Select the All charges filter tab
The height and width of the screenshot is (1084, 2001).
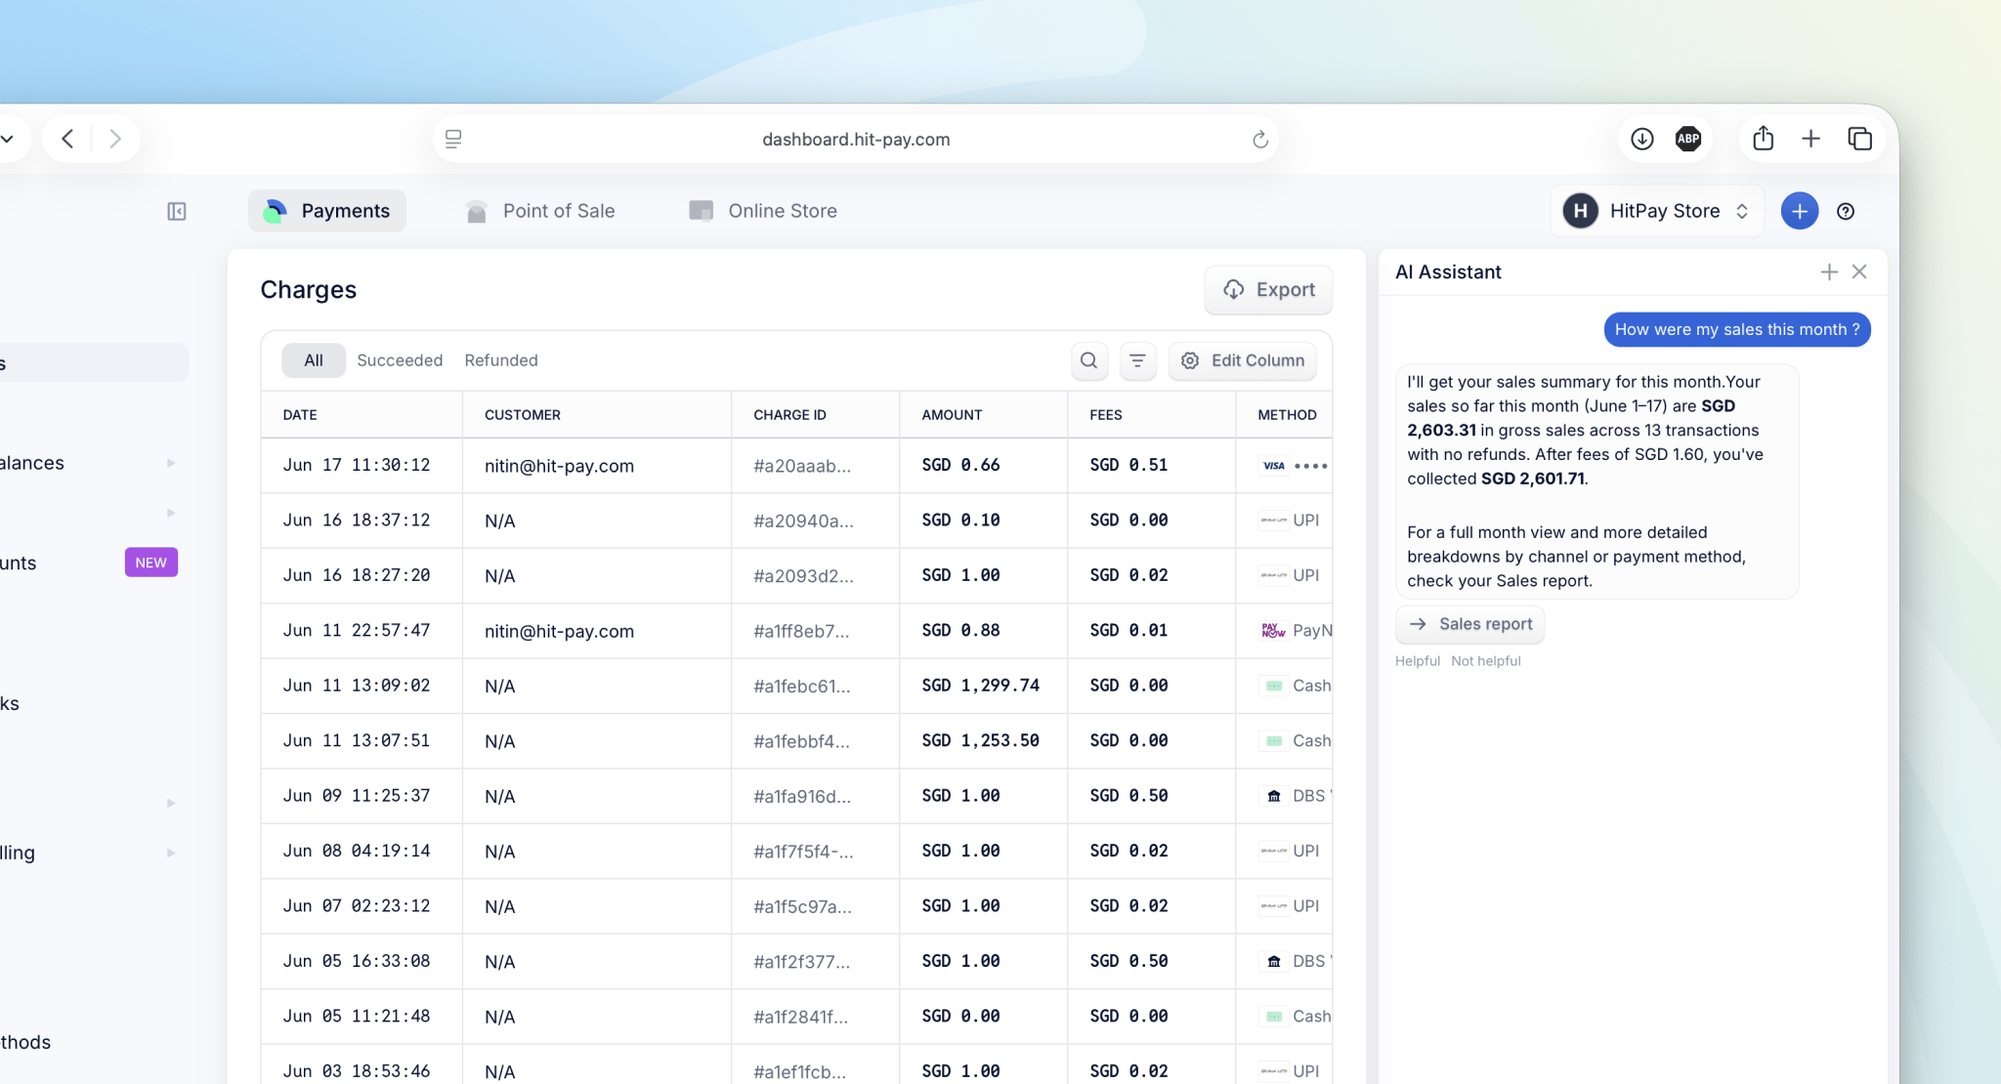pos(314,360)
